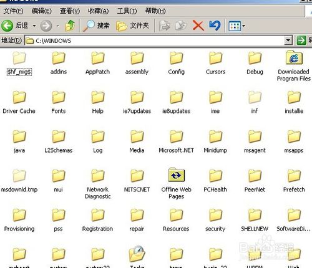Select the Downloaded Program Files folder
312x268 pixels.
(x=294, y=66)
